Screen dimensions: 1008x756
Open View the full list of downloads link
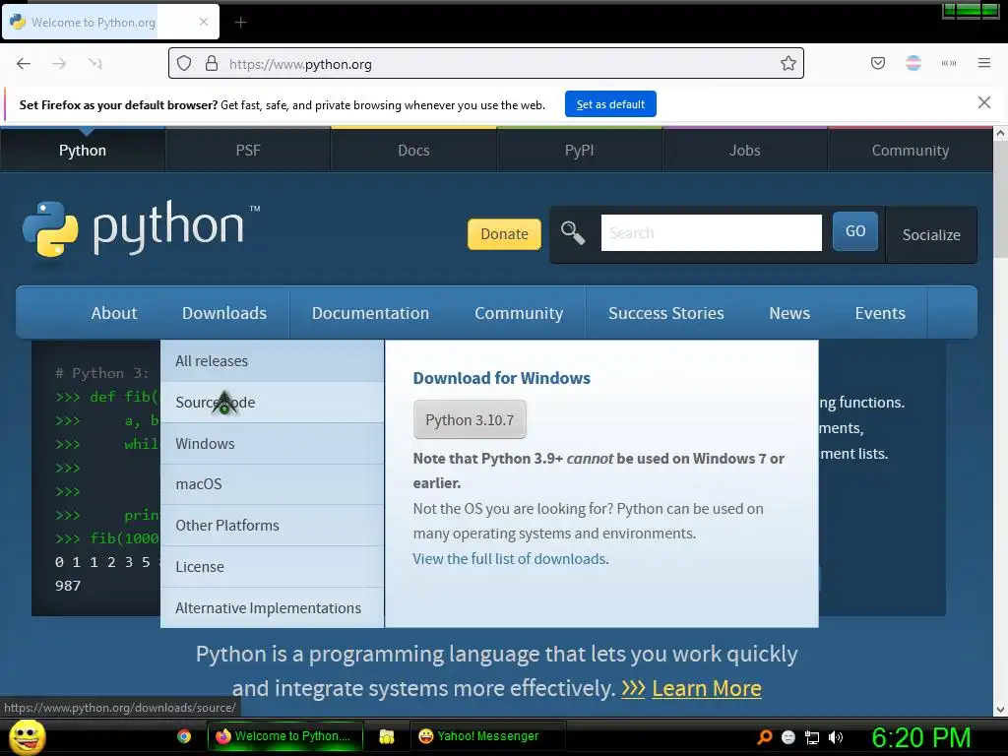click(x=510, y=559)
